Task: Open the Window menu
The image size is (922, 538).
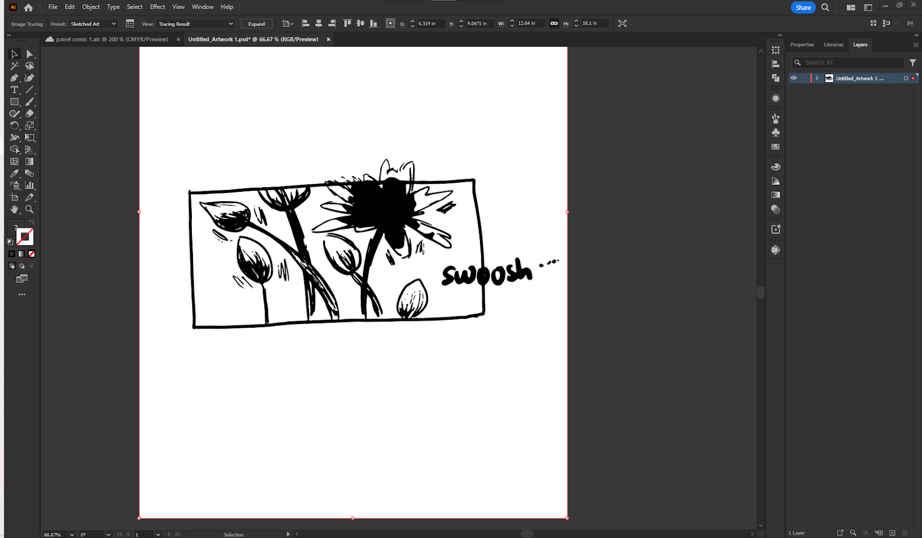Action: [203, 7]
